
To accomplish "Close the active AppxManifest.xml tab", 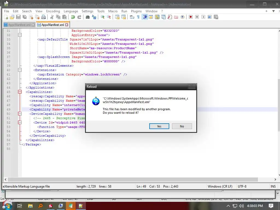I will [x=67, y=25].
